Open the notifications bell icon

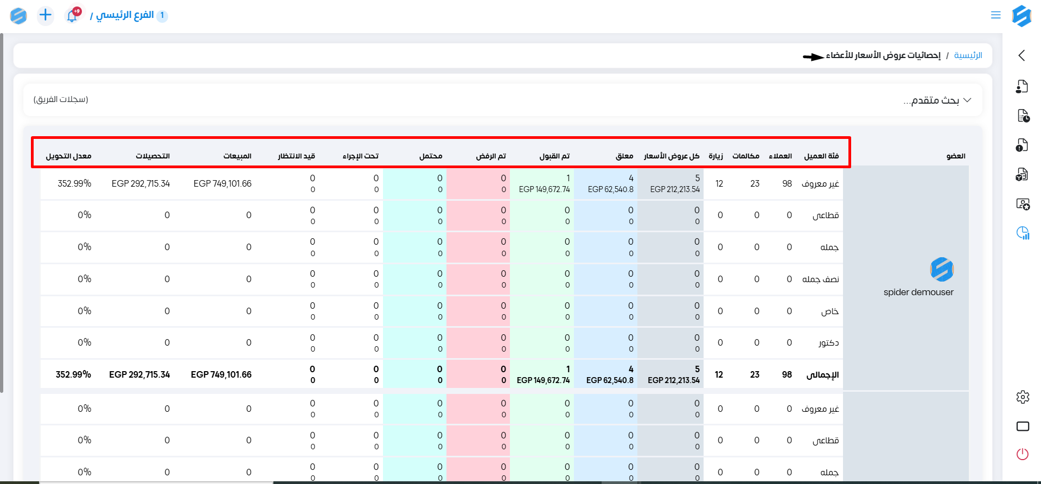72,16
